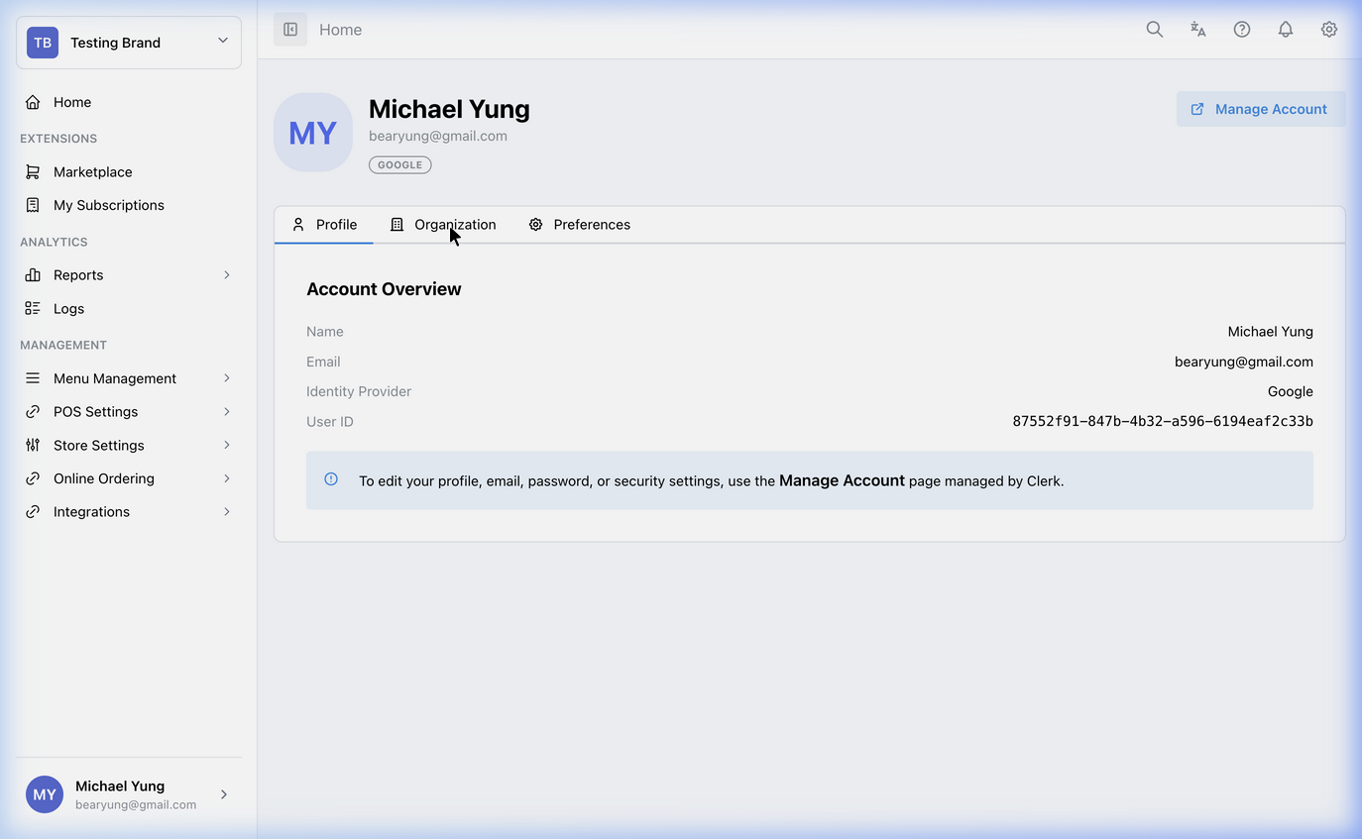Expand the Reports submenu

click(129, 274)
